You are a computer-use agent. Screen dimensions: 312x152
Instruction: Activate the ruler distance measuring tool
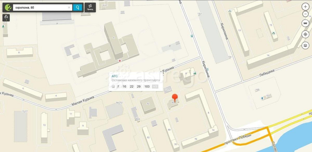[x=305, y=23]
